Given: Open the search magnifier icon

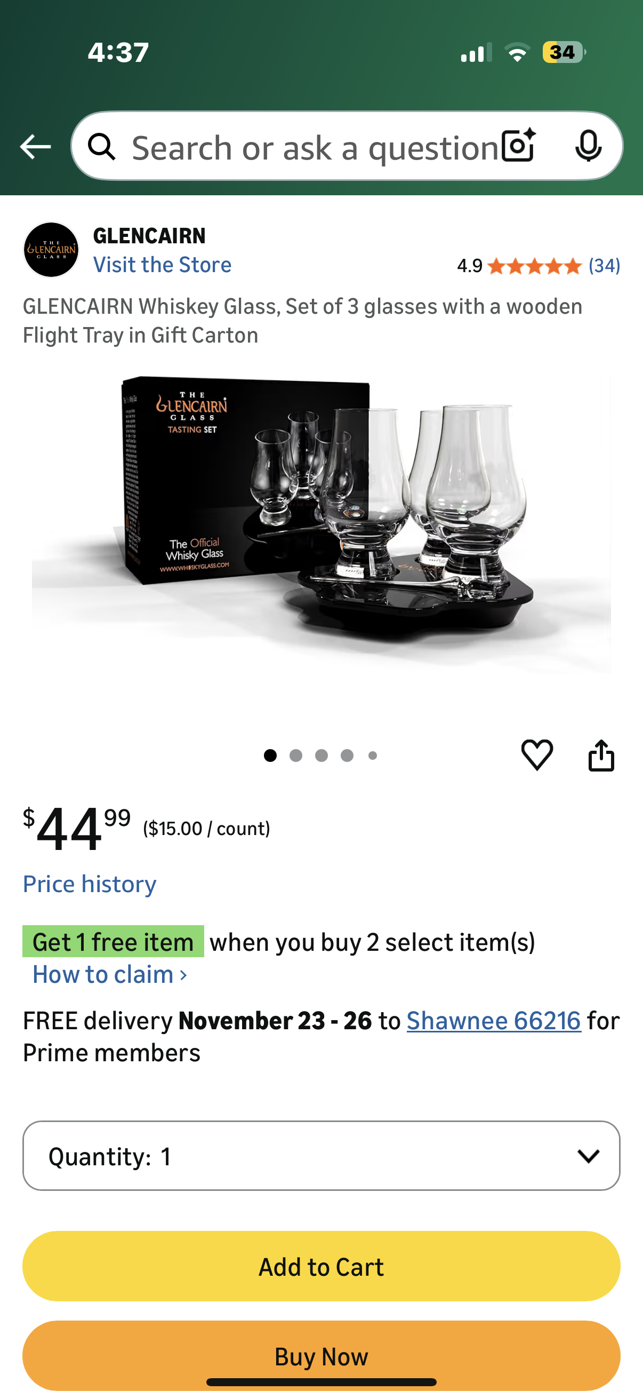Looking at the screenshot, I should point(101,147).
